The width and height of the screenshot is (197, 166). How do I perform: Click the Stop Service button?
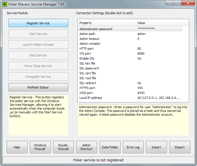coord(38,55)
